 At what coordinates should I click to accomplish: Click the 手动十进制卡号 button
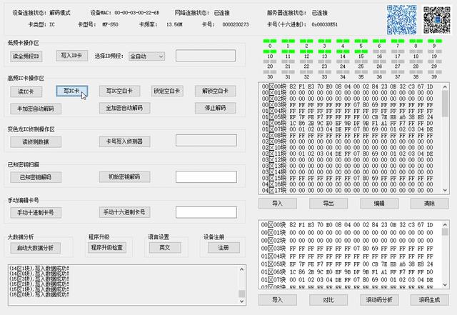click(36, 213)
